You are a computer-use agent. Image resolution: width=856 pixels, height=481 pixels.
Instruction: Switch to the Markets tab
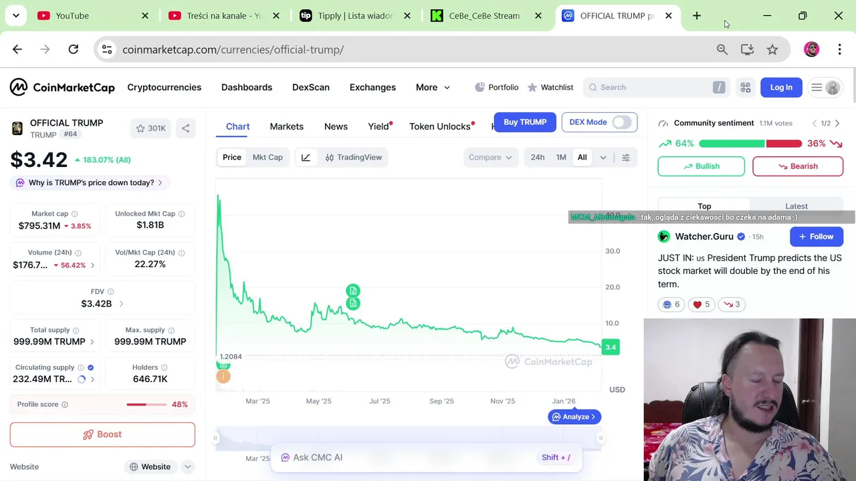(x=287, y=126)
